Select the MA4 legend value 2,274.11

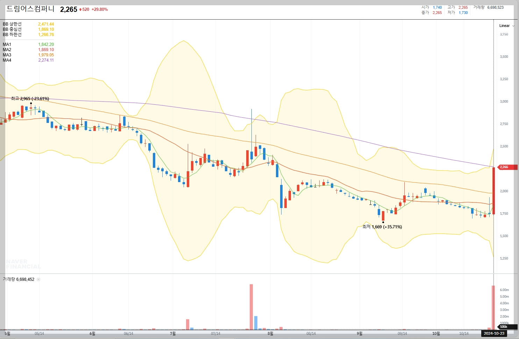46,60
